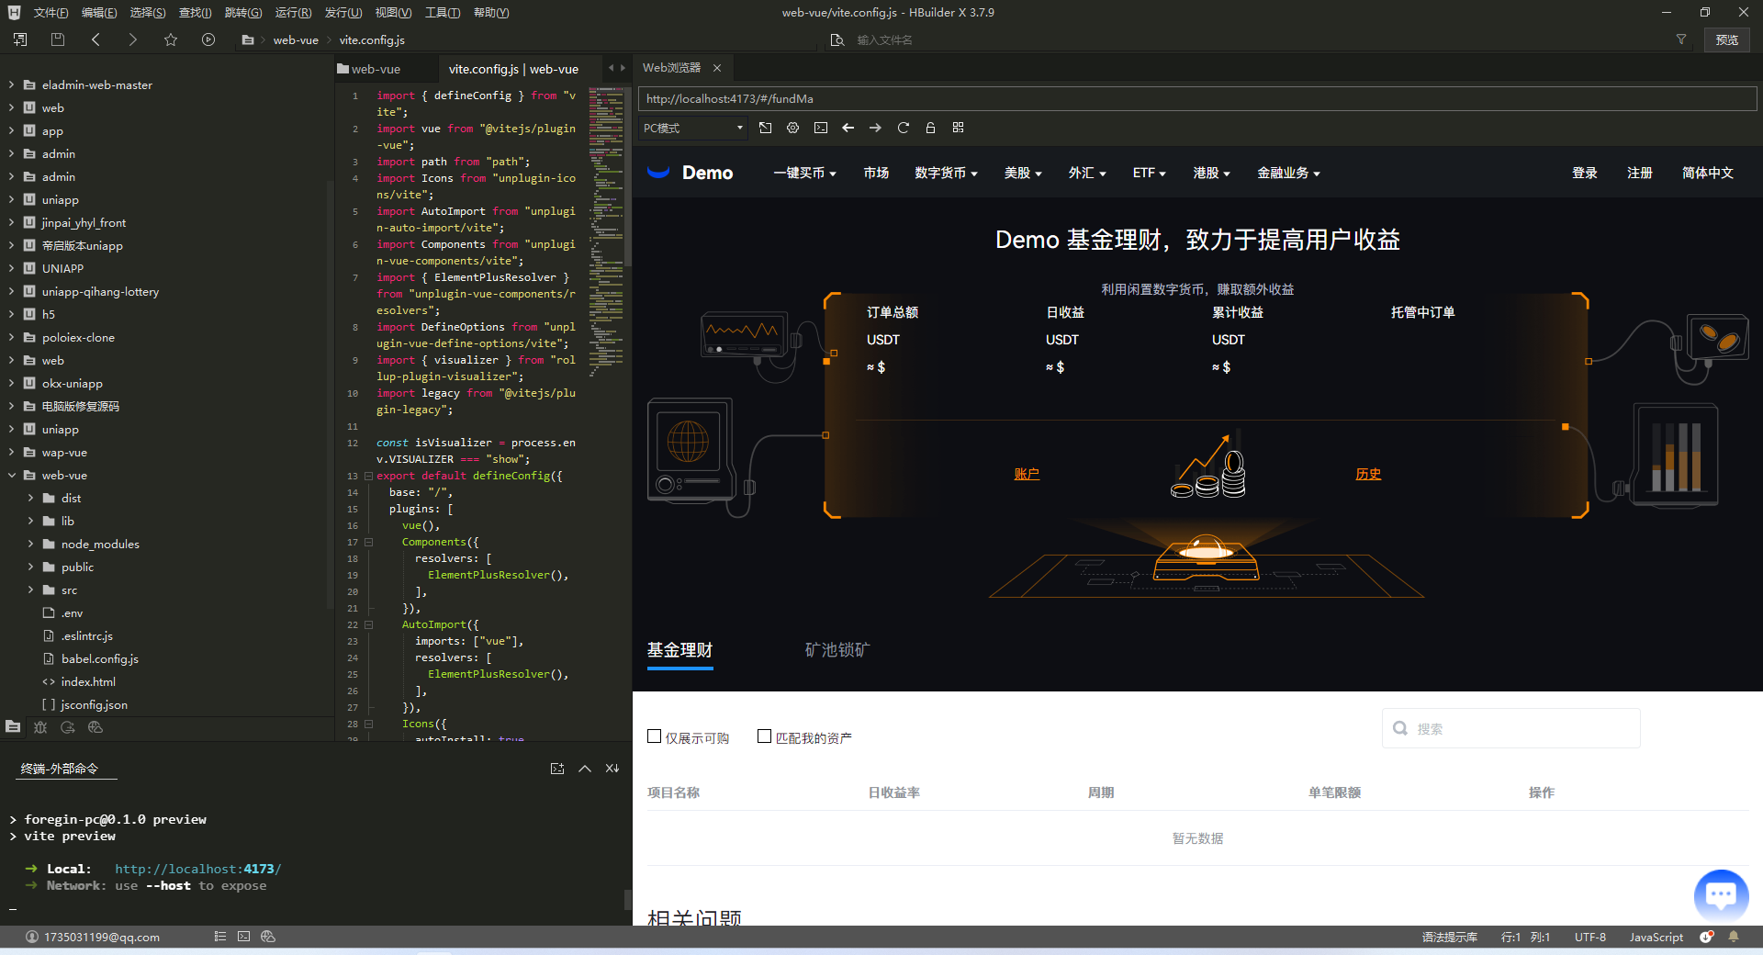Switch to the vite.config.js editor tab
This screenshot has height=955, width=1763.
click(513, 69)
